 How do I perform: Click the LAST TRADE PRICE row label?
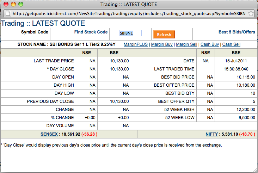click(x=54, y=61)
